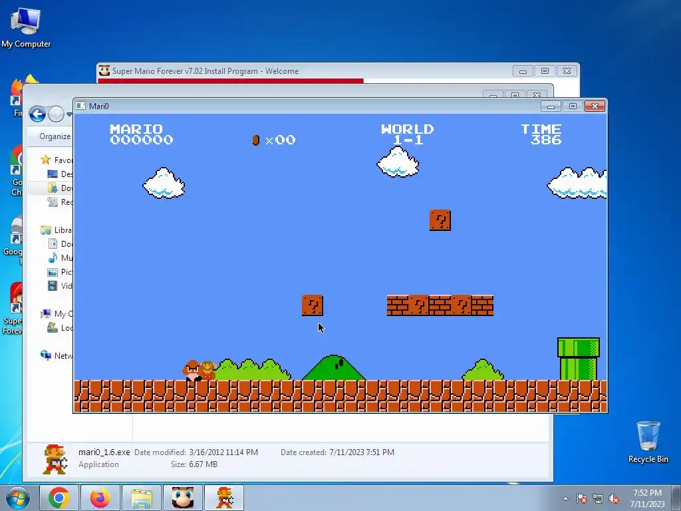Click the lone lower question block in Mari0

[x=313, y=305]
